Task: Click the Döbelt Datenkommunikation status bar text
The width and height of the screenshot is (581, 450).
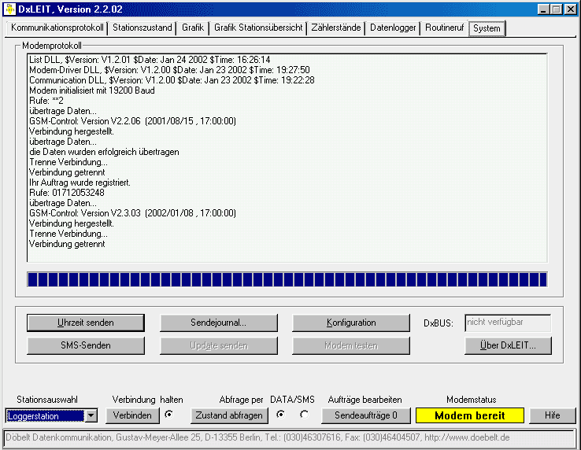Action: (x=257, y=437)
